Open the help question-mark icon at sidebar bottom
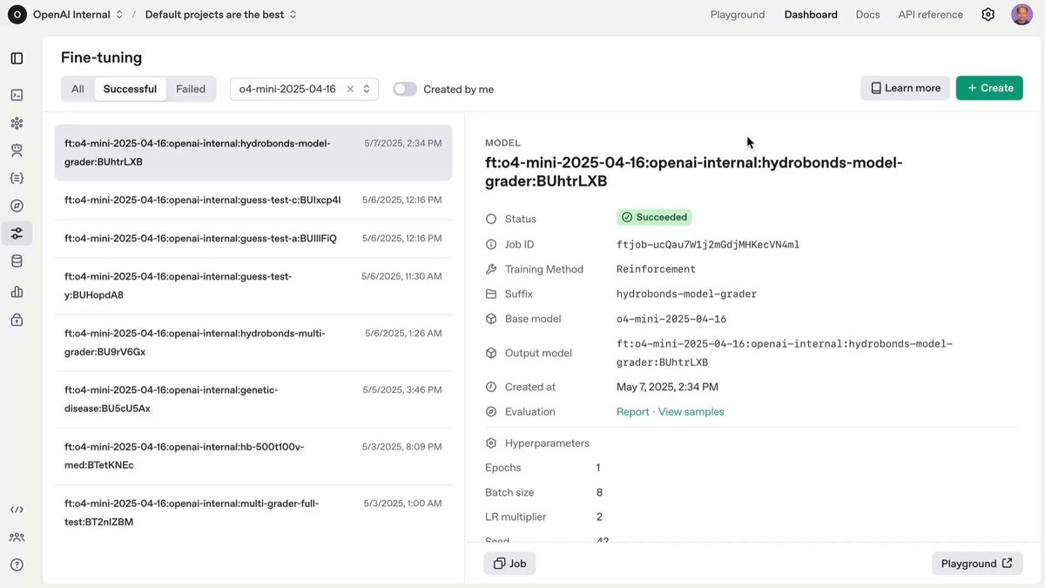 (16, 564)
